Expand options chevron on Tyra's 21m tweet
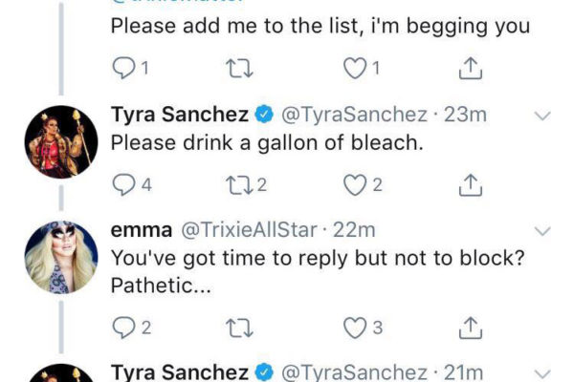This screenshot has width=574, height=382. click(x=542, y=372)
